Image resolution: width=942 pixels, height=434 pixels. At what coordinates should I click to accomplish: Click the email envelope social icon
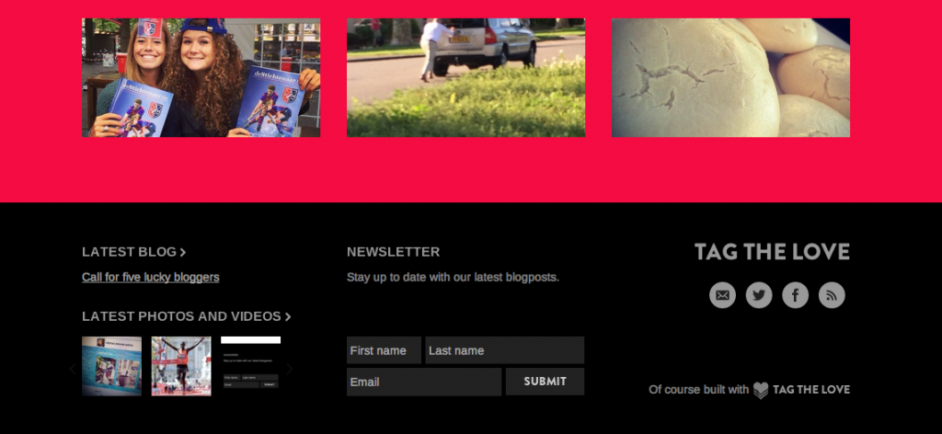pyautogui.click(x=722, y=295)
